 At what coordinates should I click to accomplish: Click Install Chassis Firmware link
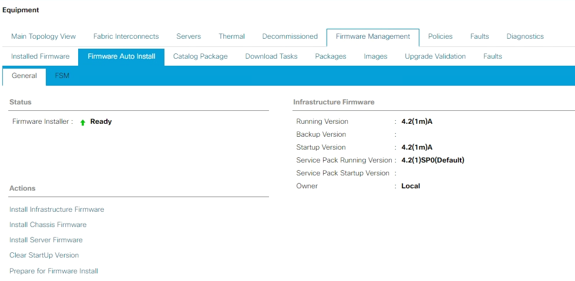tap(48, 225)
